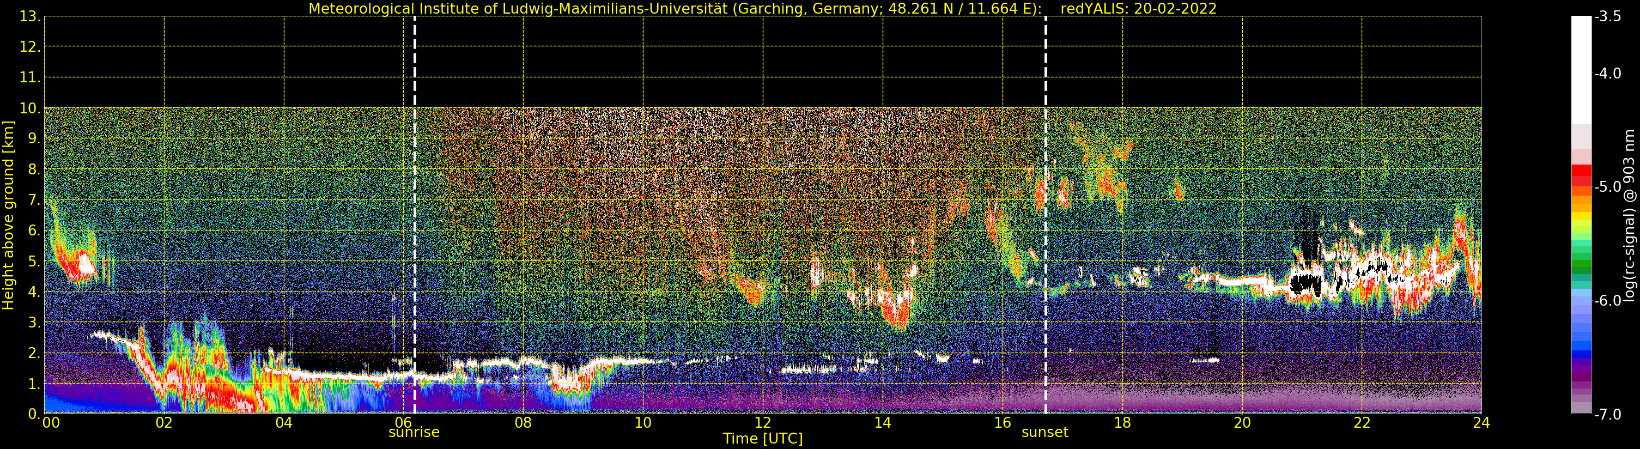Click the "-6.0" colorbar tick label

(x=1608, y=301)
